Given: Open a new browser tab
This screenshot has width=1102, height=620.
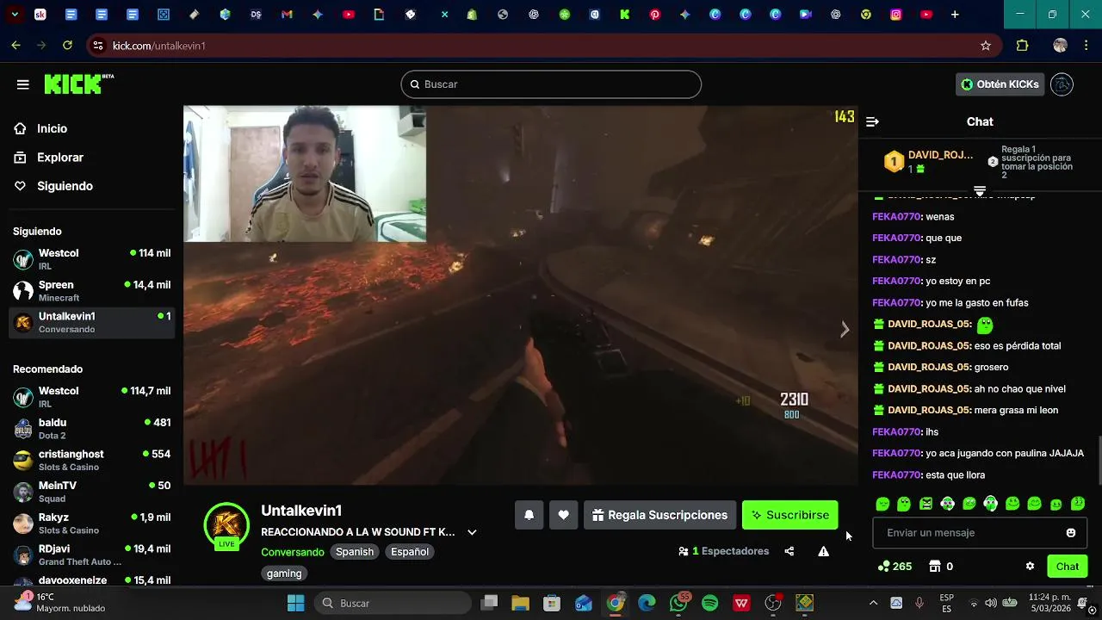Looking at the screenshot, I should pyautogui.click(x=955, y=15).
